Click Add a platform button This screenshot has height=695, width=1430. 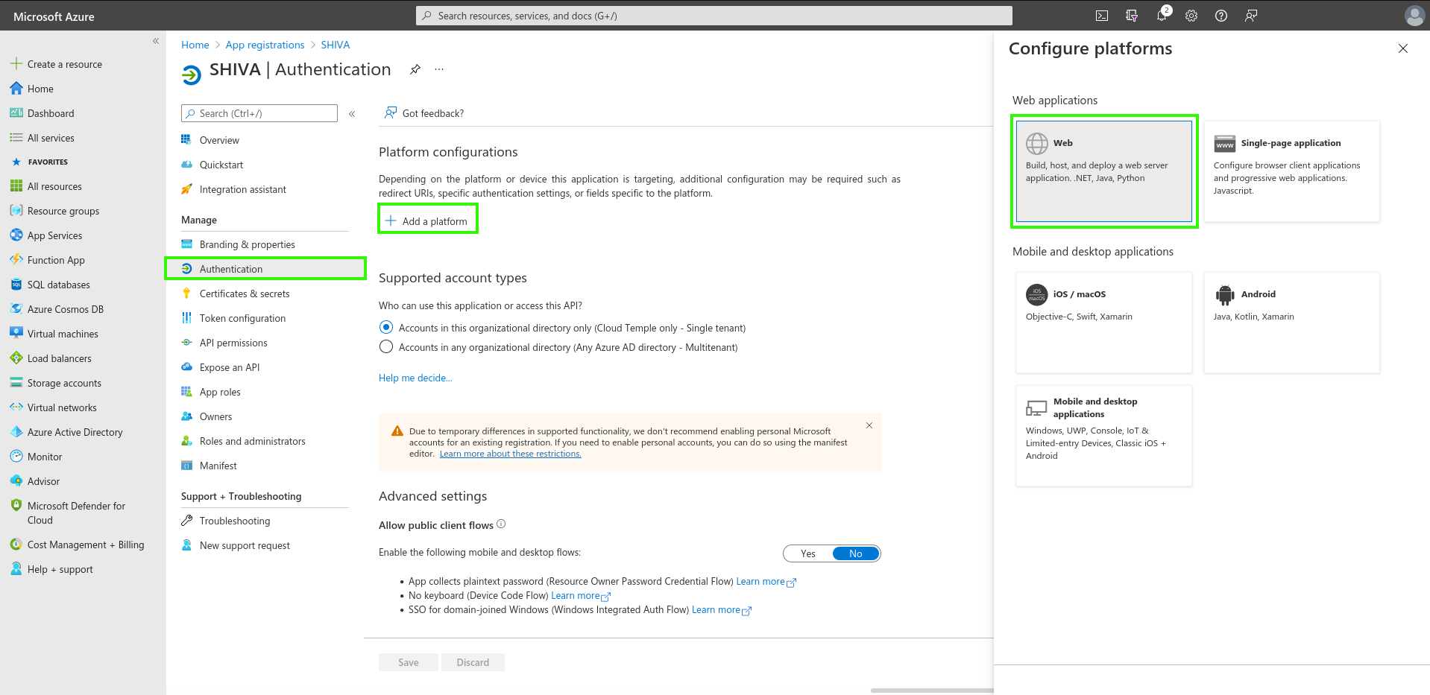tap(427, 221)
